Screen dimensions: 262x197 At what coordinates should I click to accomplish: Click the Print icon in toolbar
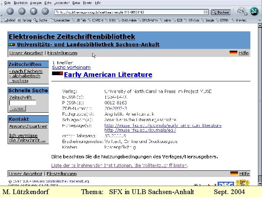point(242,11)
